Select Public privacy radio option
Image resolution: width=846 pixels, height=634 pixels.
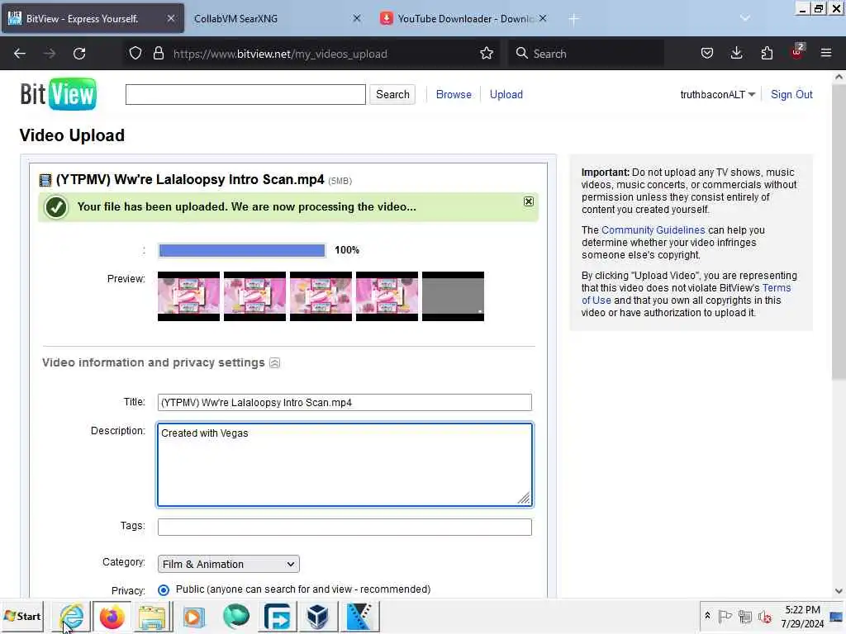point(164,590)
